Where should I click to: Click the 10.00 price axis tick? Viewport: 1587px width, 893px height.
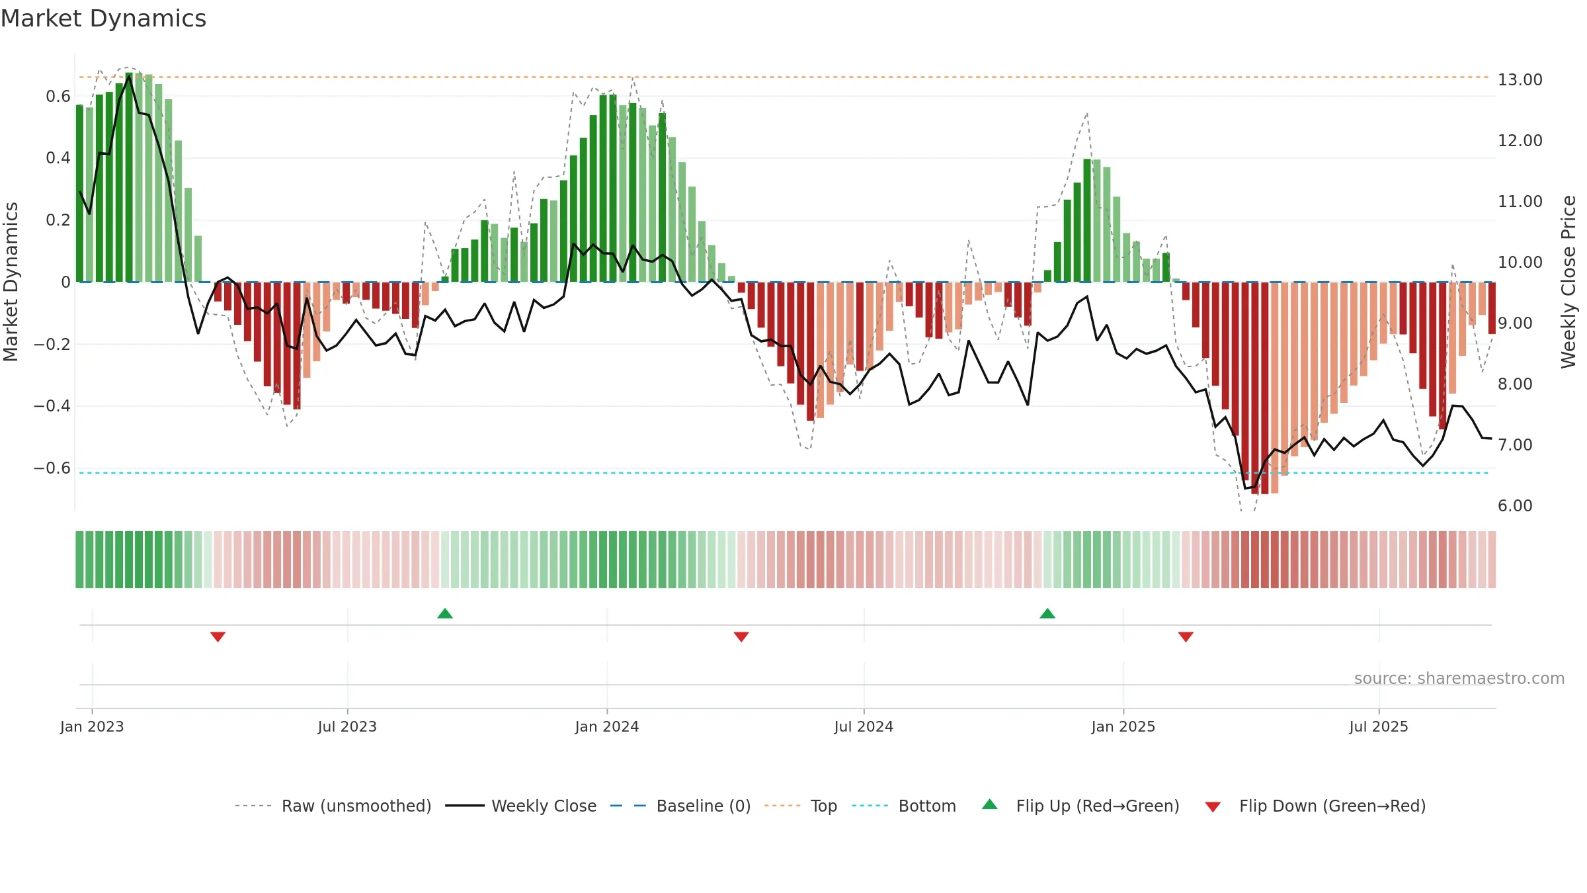pos(1520,262)
